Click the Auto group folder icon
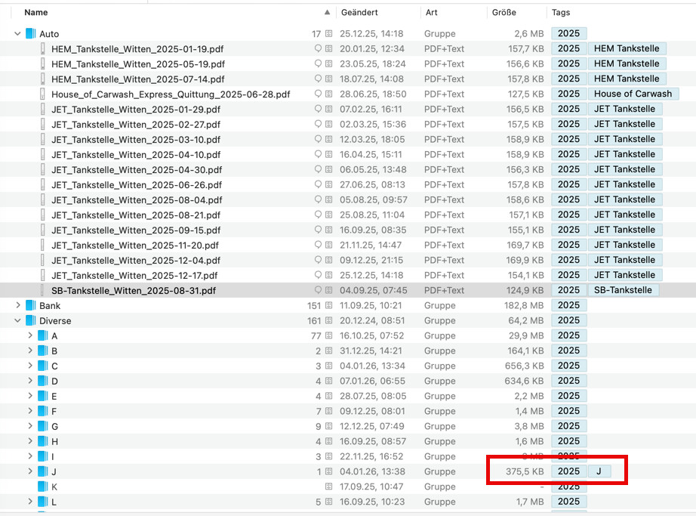 pos(31,34)
